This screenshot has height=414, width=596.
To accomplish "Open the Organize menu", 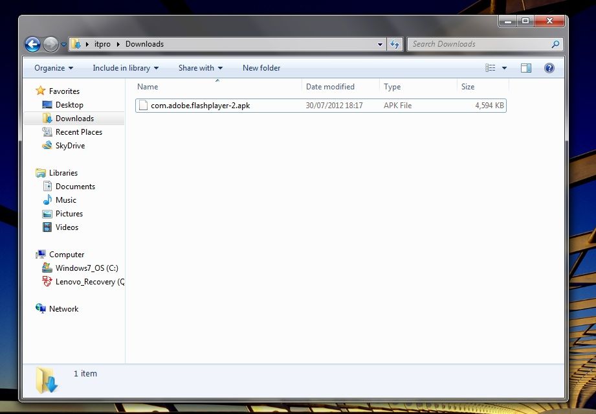I will pos(54,68).
